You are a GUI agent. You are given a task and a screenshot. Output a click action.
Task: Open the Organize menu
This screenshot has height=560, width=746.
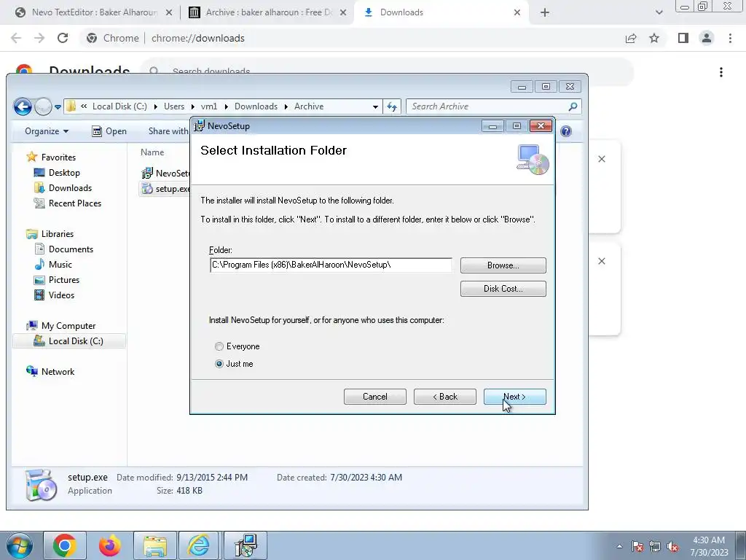coord(47,131)
